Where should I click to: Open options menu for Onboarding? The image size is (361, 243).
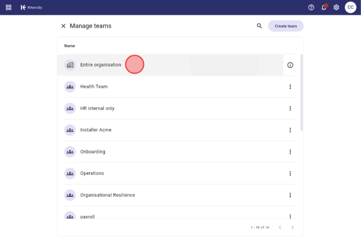point(290,152)
